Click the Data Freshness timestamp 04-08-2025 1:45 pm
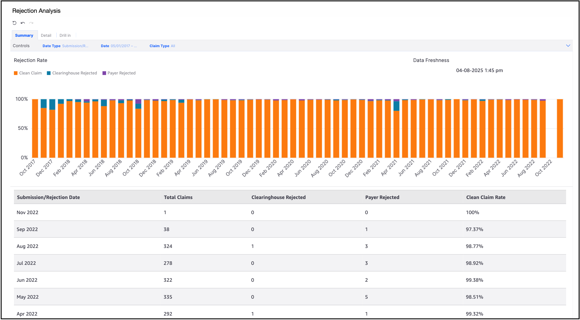This screenshot has width=580, height=320. tap(480, 70)
